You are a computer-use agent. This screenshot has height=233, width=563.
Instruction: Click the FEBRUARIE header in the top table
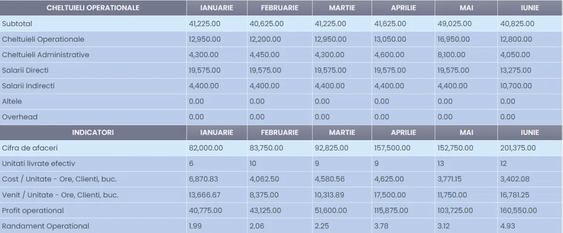279,8
